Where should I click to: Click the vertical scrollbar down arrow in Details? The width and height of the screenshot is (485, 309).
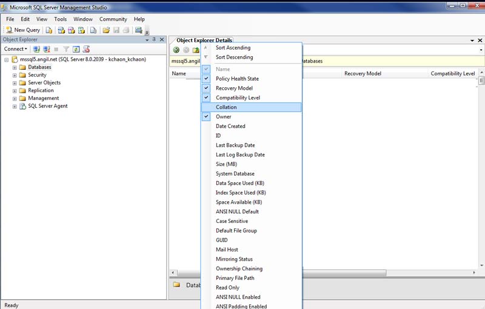point(481,265)
